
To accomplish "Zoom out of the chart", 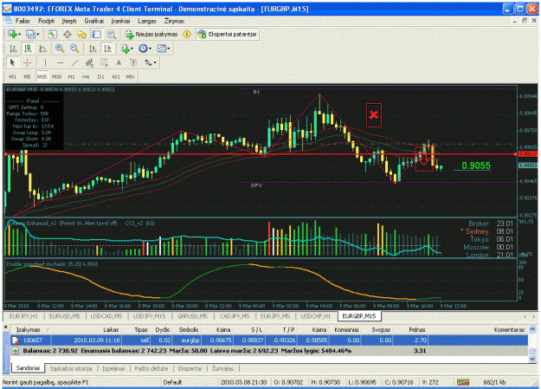I will pyautogui.click(x=74, y=49).
